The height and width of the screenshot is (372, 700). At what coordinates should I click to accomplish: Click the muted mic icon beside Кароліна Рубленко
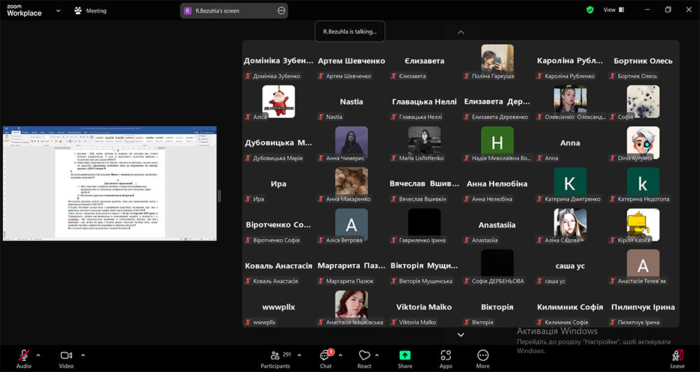(x=540, y=76)
